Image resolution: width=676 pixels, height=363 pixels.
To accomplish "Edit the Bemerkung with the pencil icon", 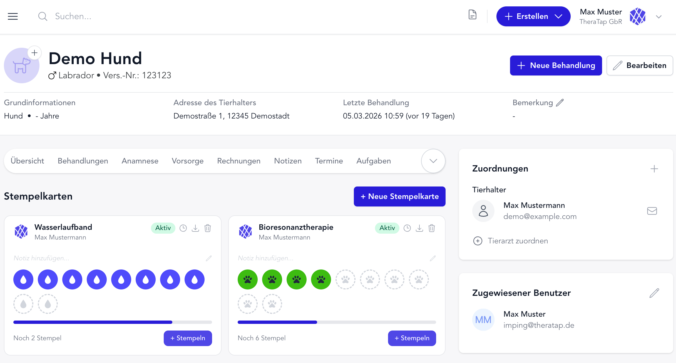I will point(560,102).
